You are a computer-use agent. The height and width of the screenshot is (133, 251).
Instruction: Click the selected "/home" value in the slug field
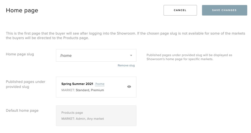click(66, 56)
